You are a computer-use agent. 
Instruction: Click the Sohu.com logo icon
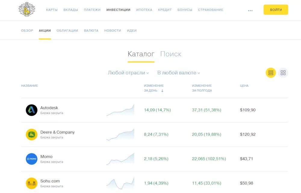tap(32, 183)
